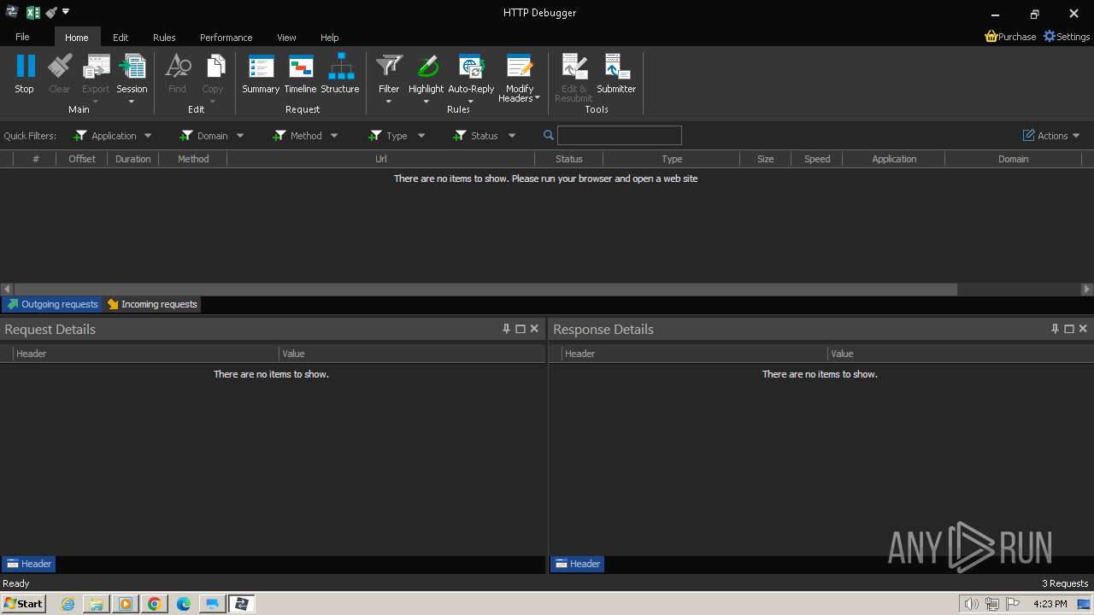Switch to the Performance ribbon tab
Screen dimensions: 1094x615
pos(226,38)
